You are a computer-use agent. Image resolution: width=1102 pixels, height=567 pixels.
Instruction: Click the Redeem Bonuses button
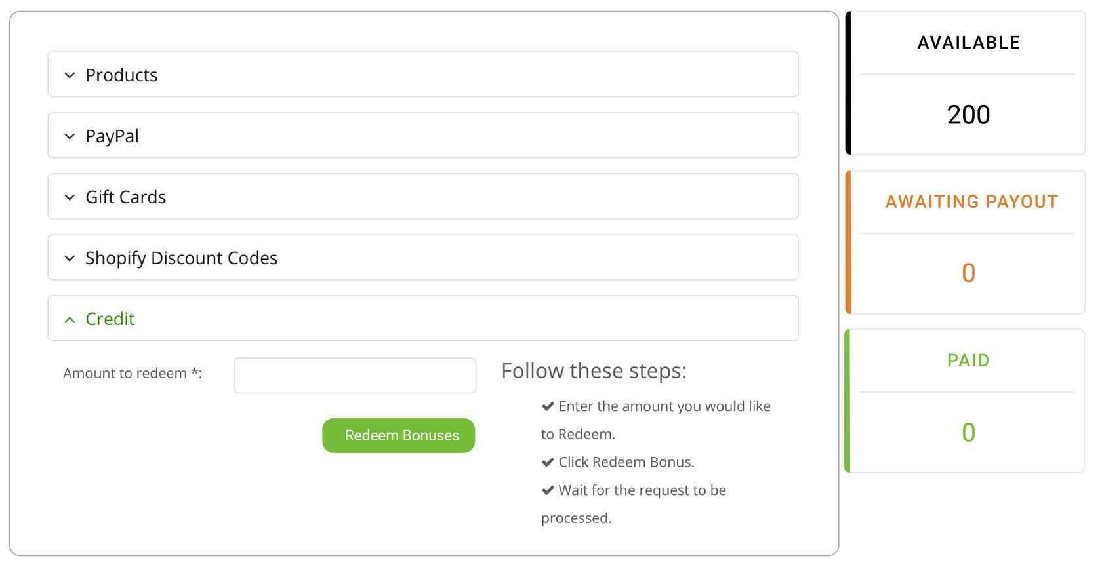(x=398, y=435)
